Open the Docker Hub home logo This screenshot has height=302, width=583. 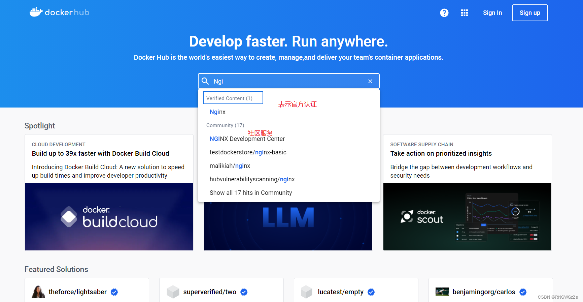[60, 12]
